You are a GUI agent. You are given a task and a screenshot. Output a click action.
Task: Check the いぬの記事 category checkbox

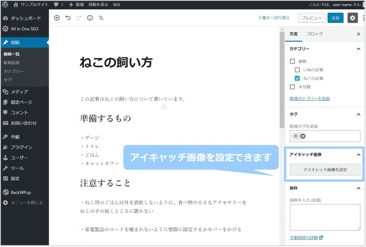(x=297, y=70)
